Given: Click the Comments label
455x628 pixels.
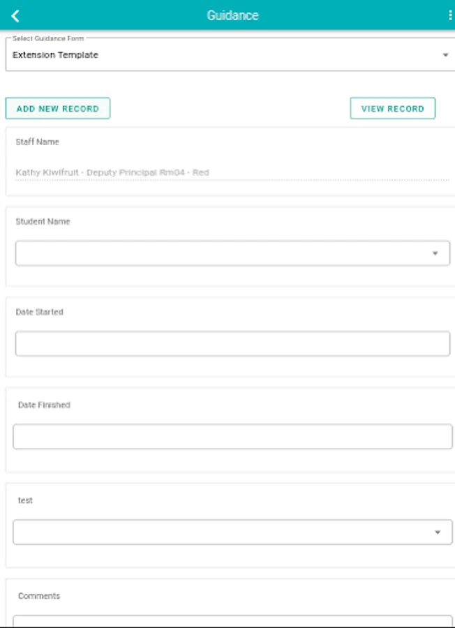Looking at the screenshot, I should coord(39,596).
